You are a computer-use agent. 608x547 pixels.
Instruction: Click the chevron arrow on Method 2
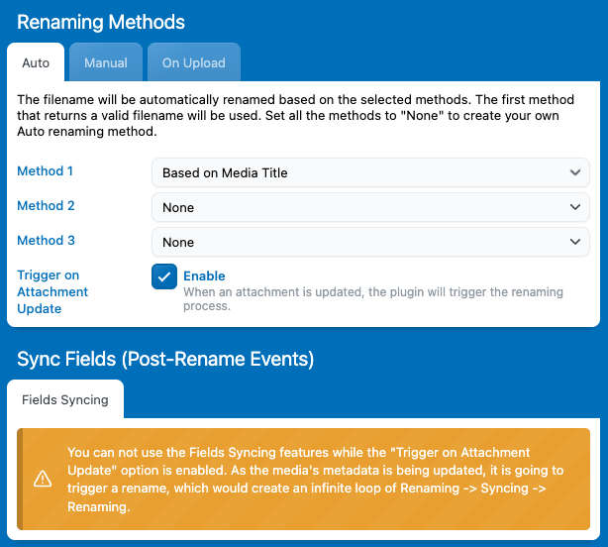[575, 207]
